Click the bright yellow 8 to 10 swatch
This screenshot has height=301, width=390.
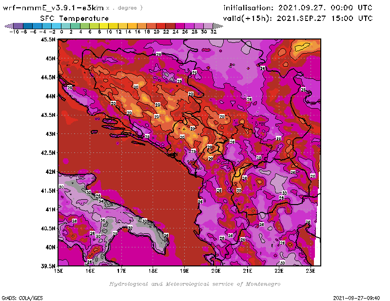104,26
